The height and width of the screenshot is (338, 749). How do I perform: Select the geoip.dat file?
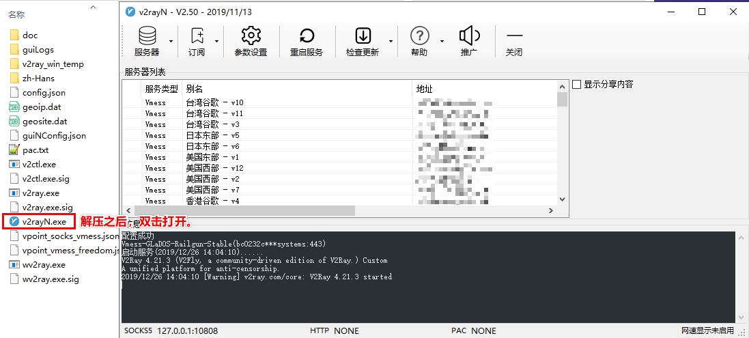click(x=36, y=107)
